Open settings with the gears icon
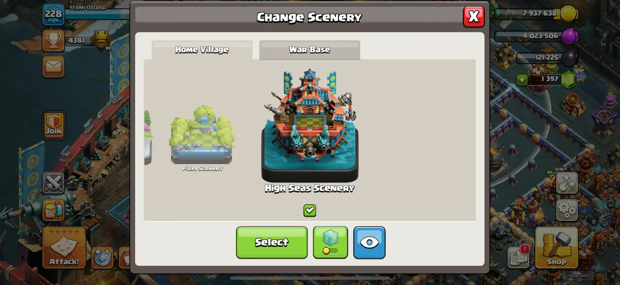Image resolution: width=620 pixels, height=285 pixels. [x=567, y=210]
